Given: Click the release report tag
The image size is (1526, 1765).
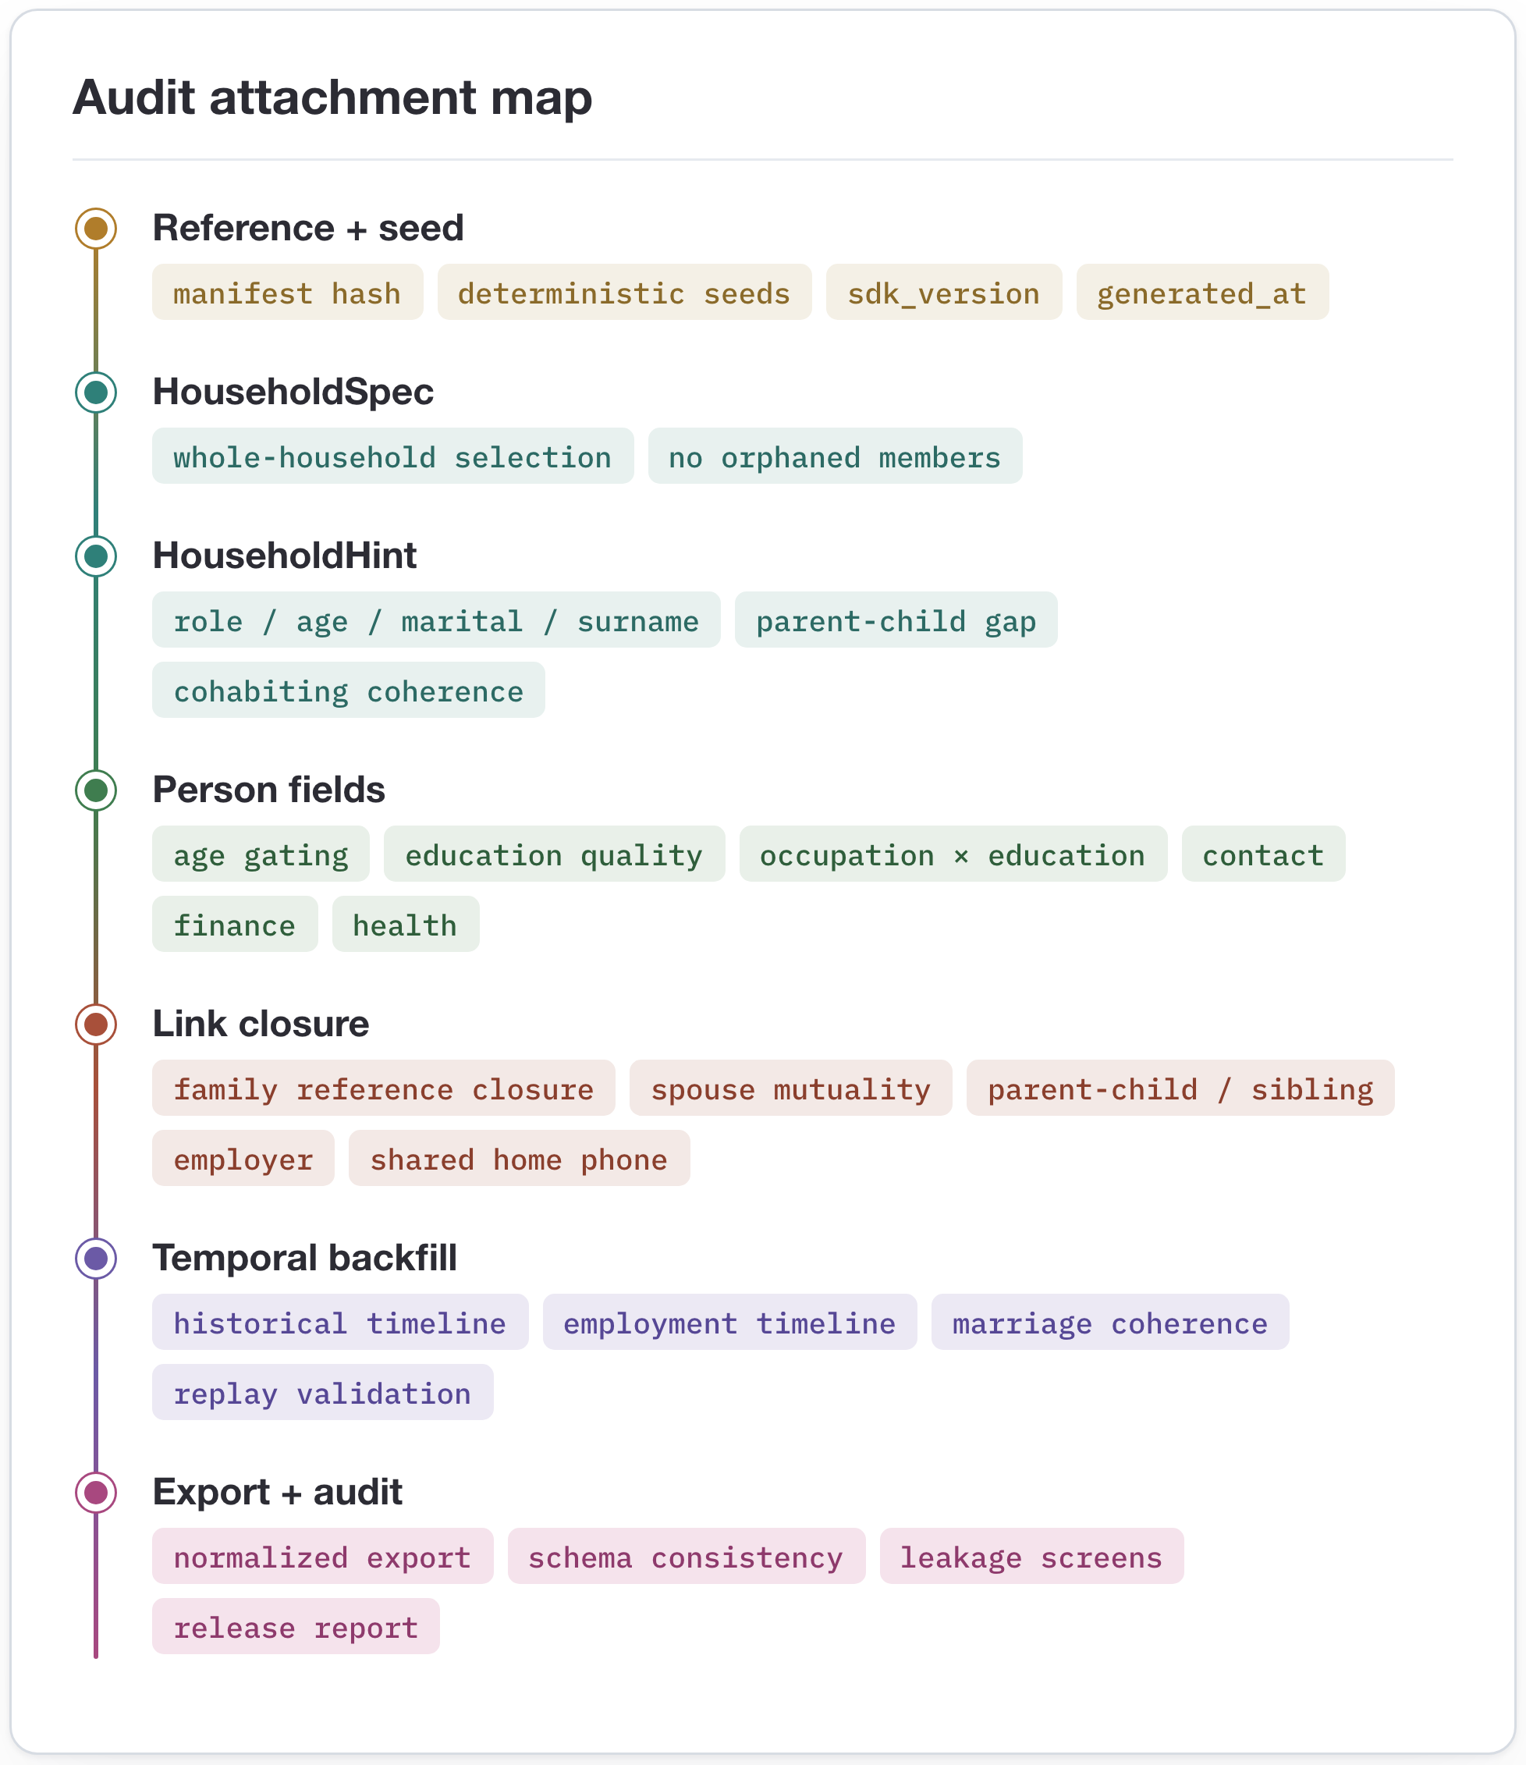Looking at the screenshot, I should pos(296,1626).
